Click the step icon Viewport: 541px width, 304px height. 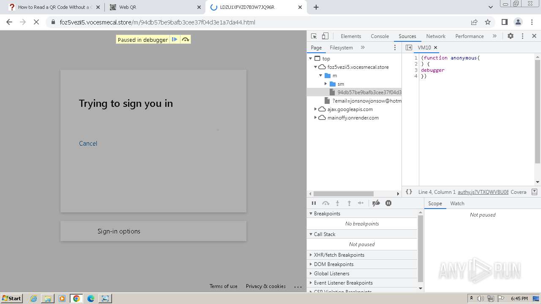pos(361,203)
